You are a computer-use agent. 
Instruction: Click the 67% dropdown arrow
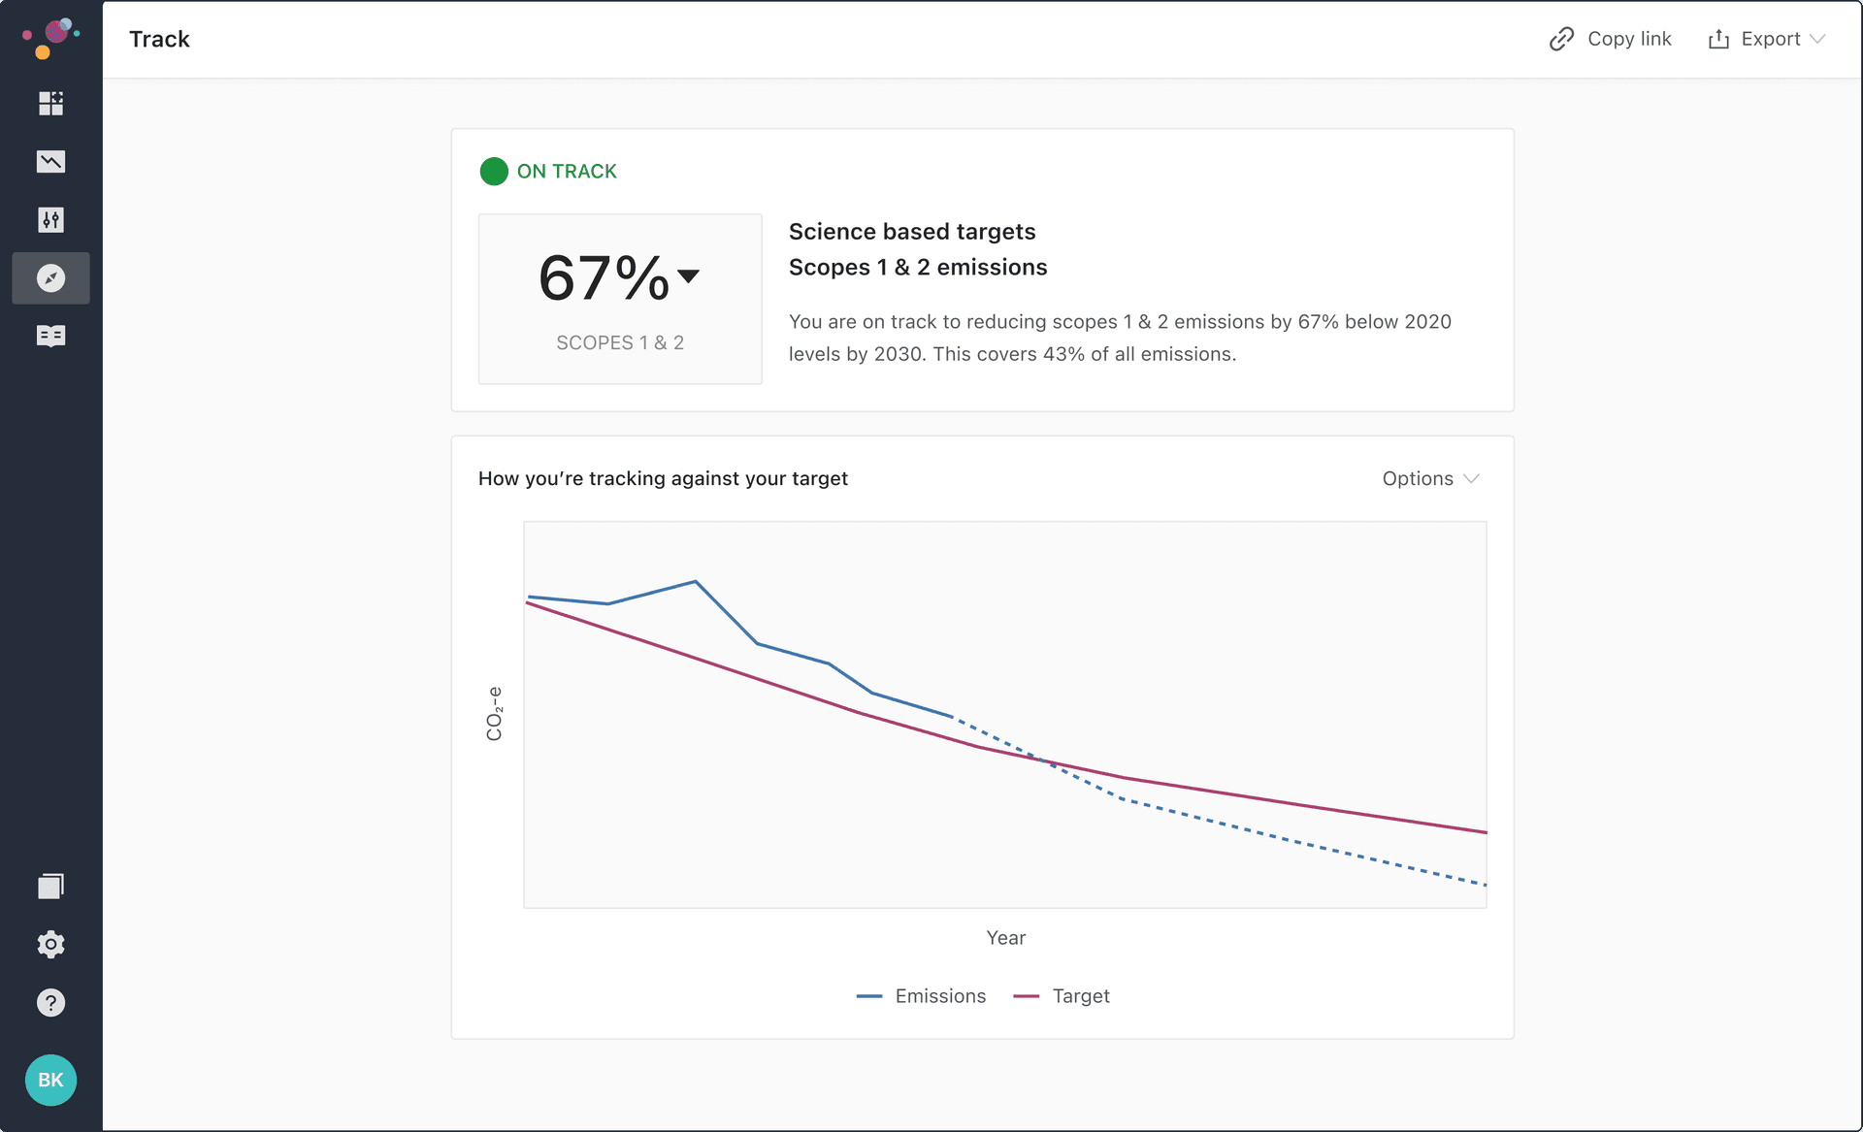689,276
